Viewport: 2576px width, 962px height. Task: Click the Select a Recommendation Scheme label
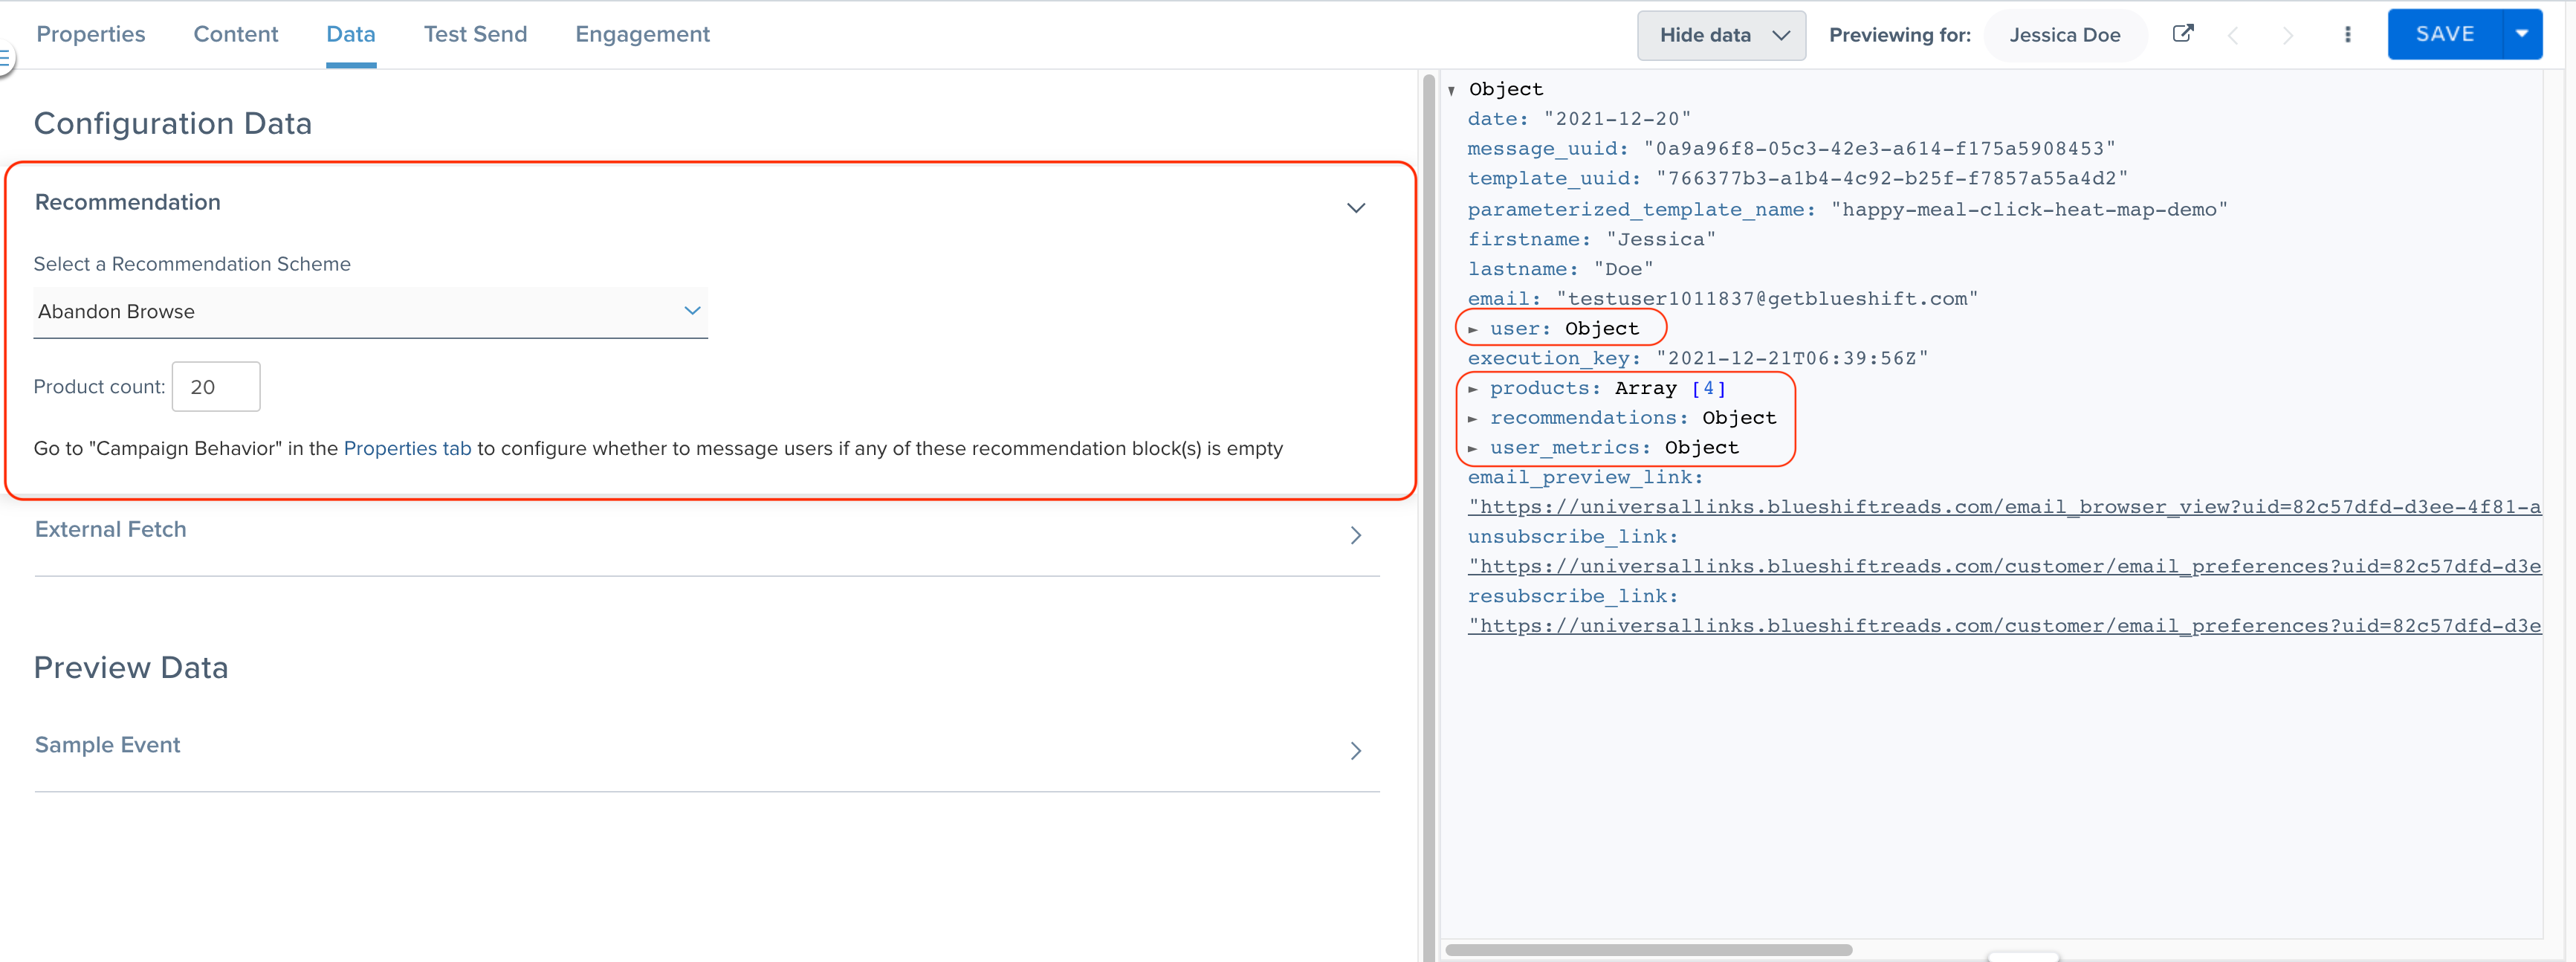coord(192,264)
